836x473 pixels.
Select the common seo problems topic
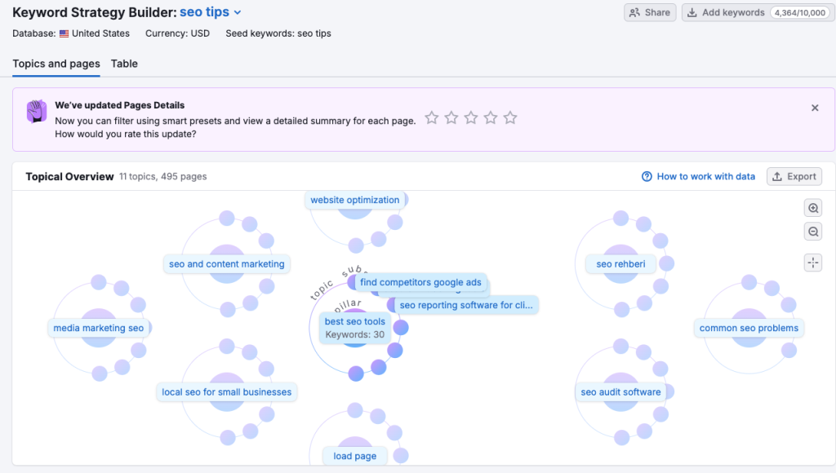749,328
